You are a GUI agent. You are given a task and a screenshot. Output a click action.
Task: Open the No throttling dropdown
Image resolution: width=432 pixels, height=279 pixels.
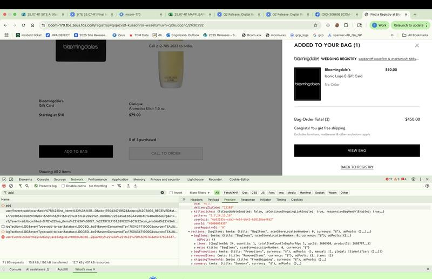pos(101,186)
